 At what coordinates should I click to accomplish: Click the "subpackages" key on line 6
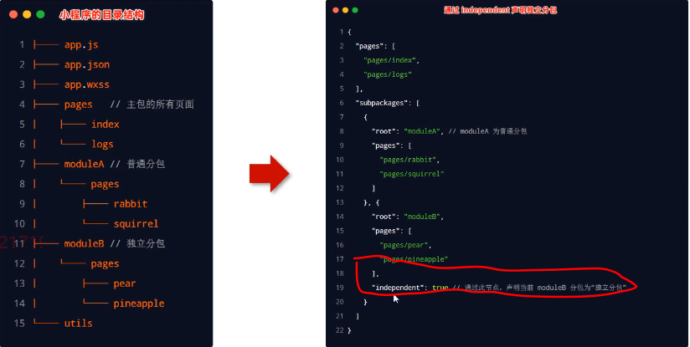[382, 103]
